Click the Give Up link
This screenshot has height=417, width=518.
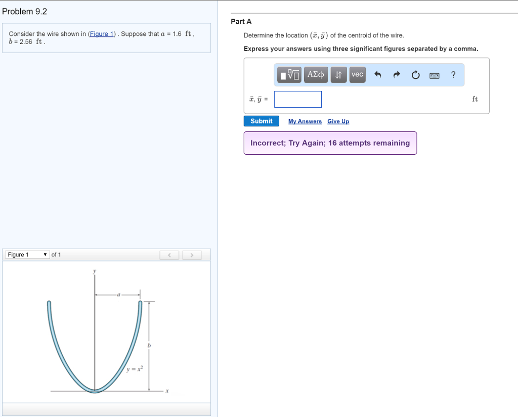[338, 121]
